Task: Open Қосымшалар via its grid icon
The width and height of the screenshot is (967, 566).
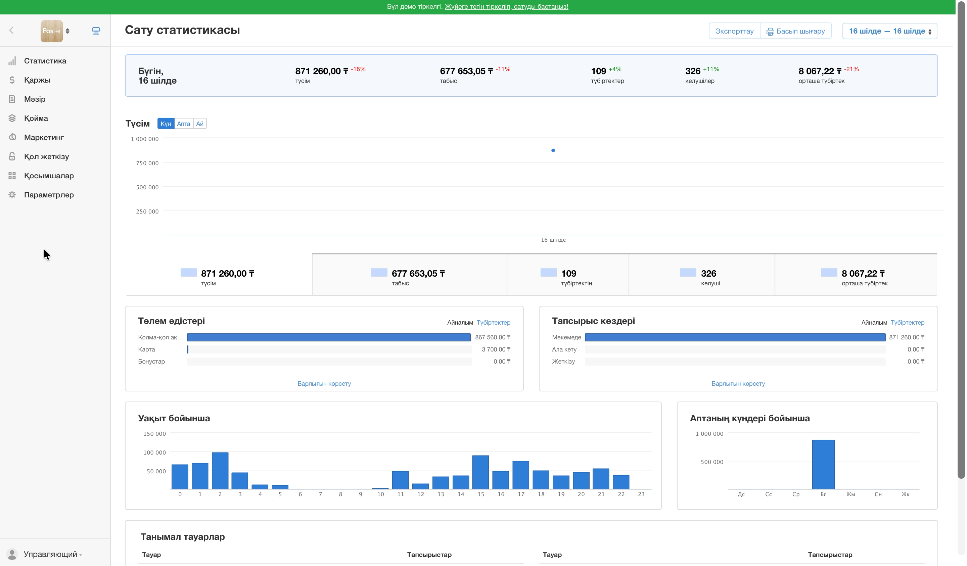Action: [12, 176]
